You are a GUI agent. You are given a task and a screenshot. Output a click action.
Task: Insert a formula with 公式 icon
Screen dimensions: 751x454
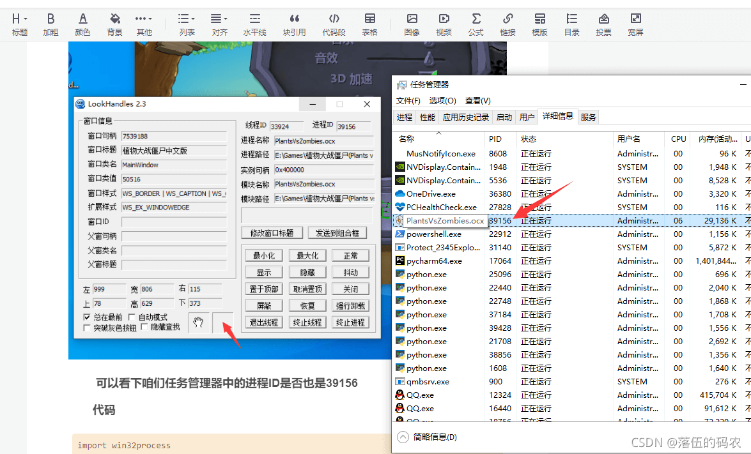[x=476, y=24]
